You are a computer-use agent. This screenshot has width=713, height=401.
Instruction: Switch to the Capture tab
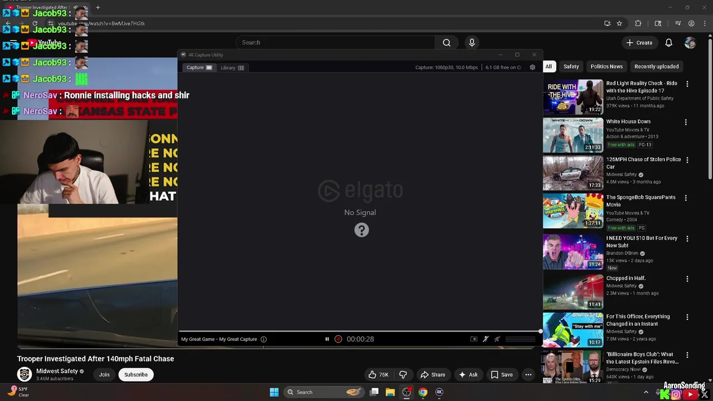click(x=199, y=67)
